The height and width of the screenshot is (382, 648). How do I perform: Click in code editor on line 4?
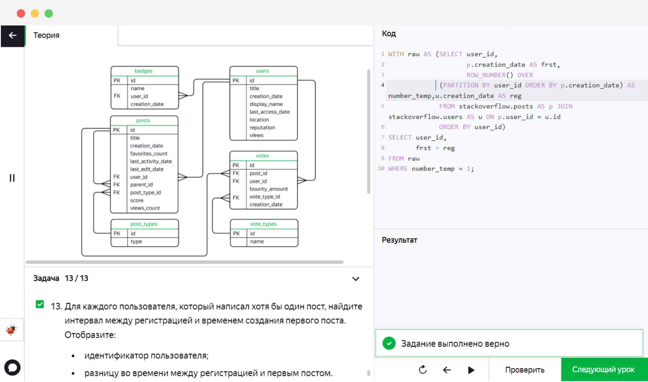click(x=517, y=90)
